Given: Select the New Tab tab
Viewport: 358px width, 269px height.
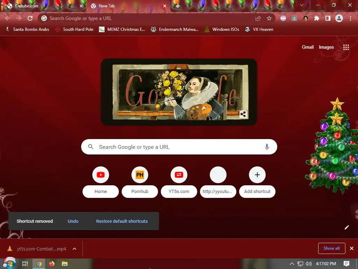Looking at the screenshot, I should pyautogui.click(x=128, y=6).
